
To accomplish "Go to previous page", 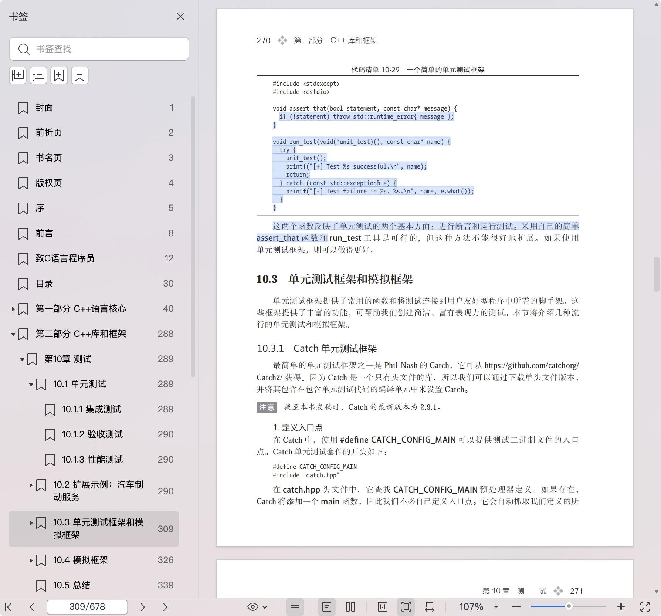I will coord(32,607).
